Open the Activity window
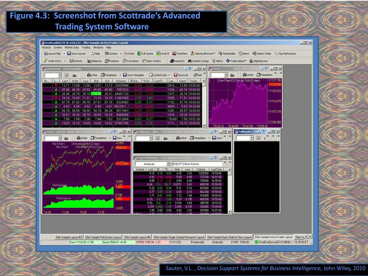 (76, 61)
